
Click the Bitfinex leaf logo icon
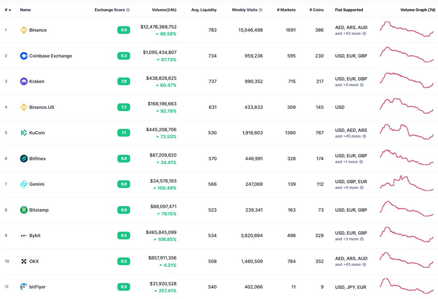(x=24, y=158)
